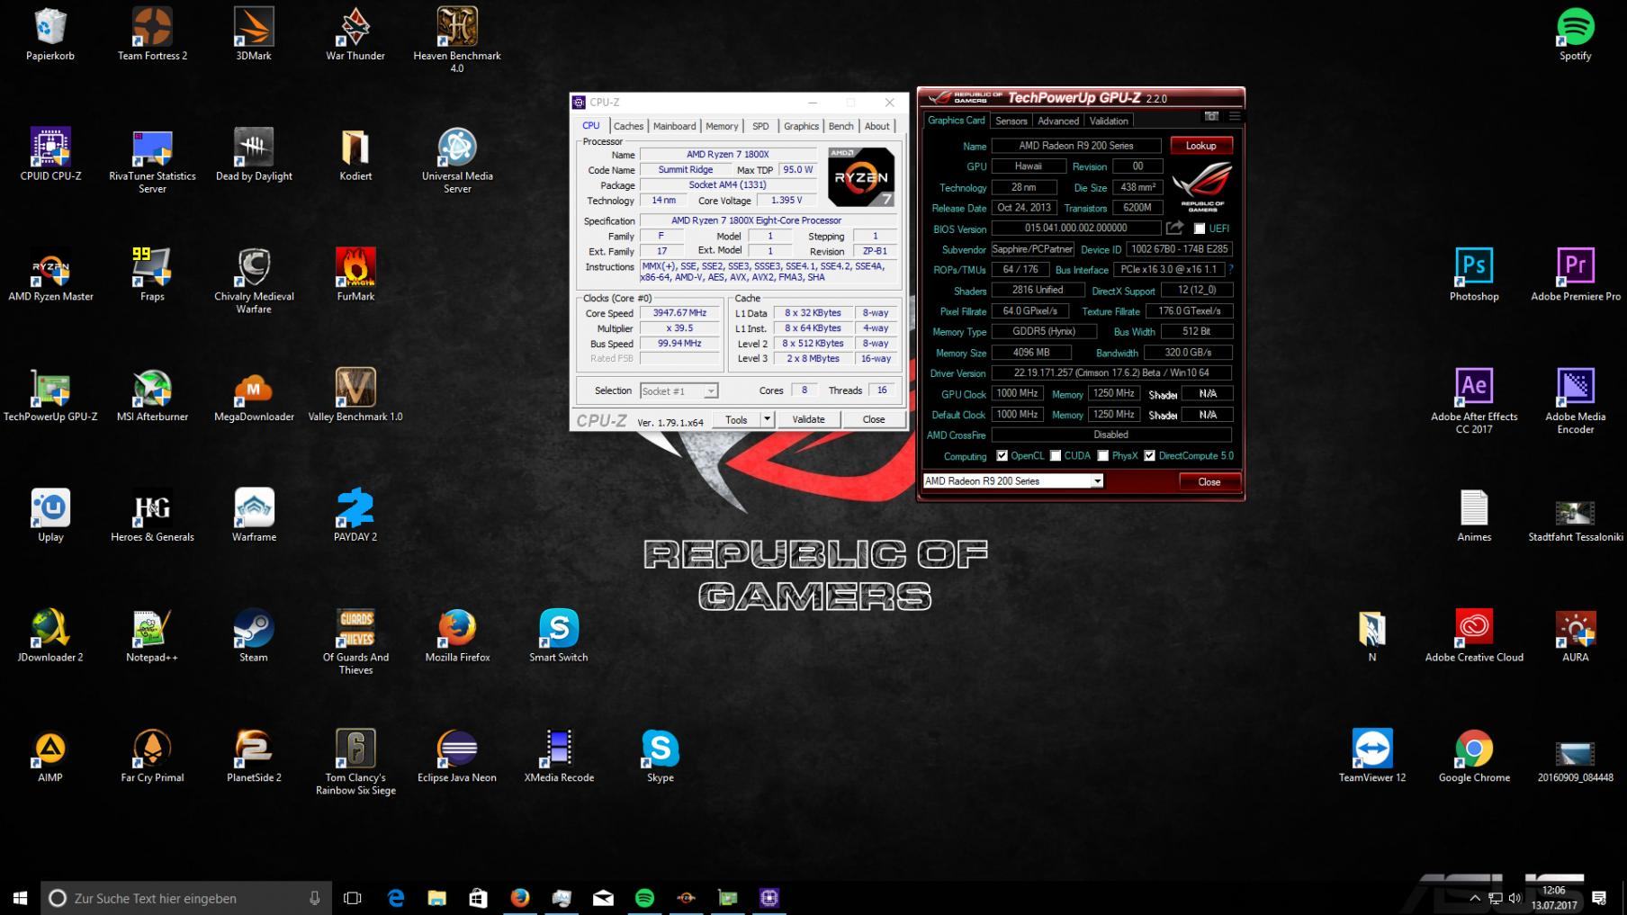
Task: Open TeamViewer 12 desktop icon
Action: pos(1372,757)
